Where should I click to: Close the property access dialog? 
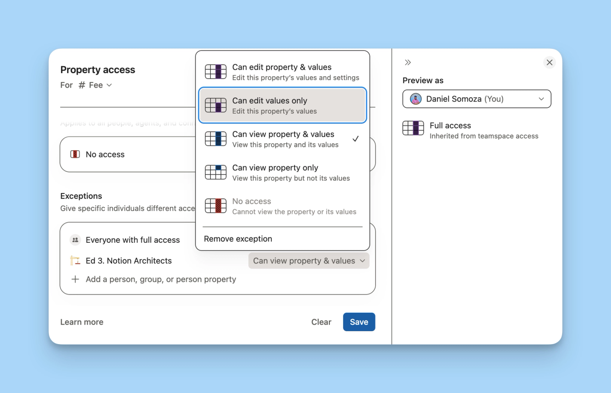[x=549, y=62]
